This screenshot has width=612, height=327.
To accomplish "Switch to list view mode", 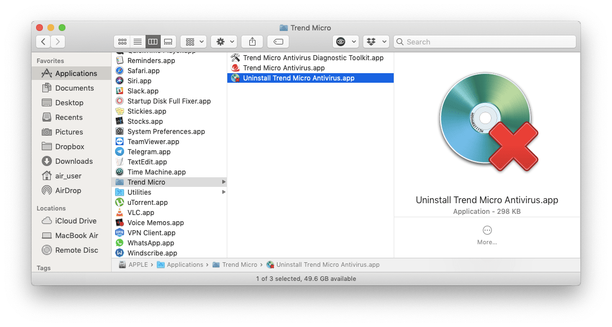I will pyautogui.click(x=138, y=41).
